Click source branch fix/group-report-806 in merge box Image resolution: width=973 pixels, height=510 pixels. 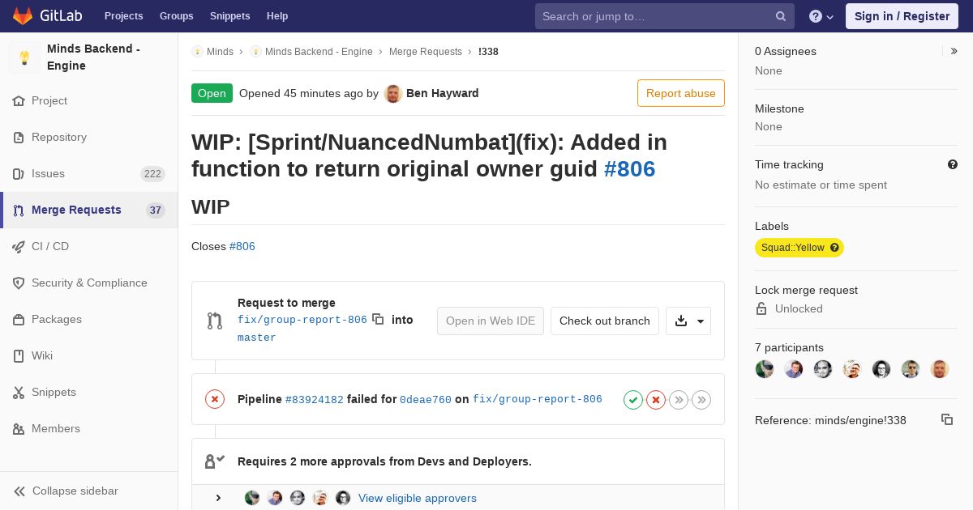pyautogui.click(x=302, y=320)
